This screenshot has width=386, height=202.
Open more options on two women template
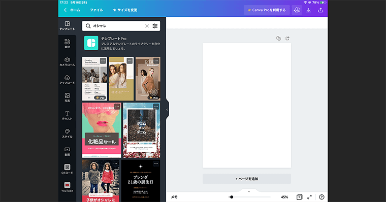pyautogui.click(x=130, y=61)
